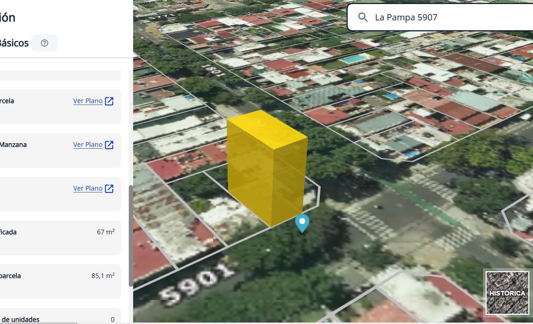
Task: Select the 85,1 m² parcel value
Action: [103, 276]
